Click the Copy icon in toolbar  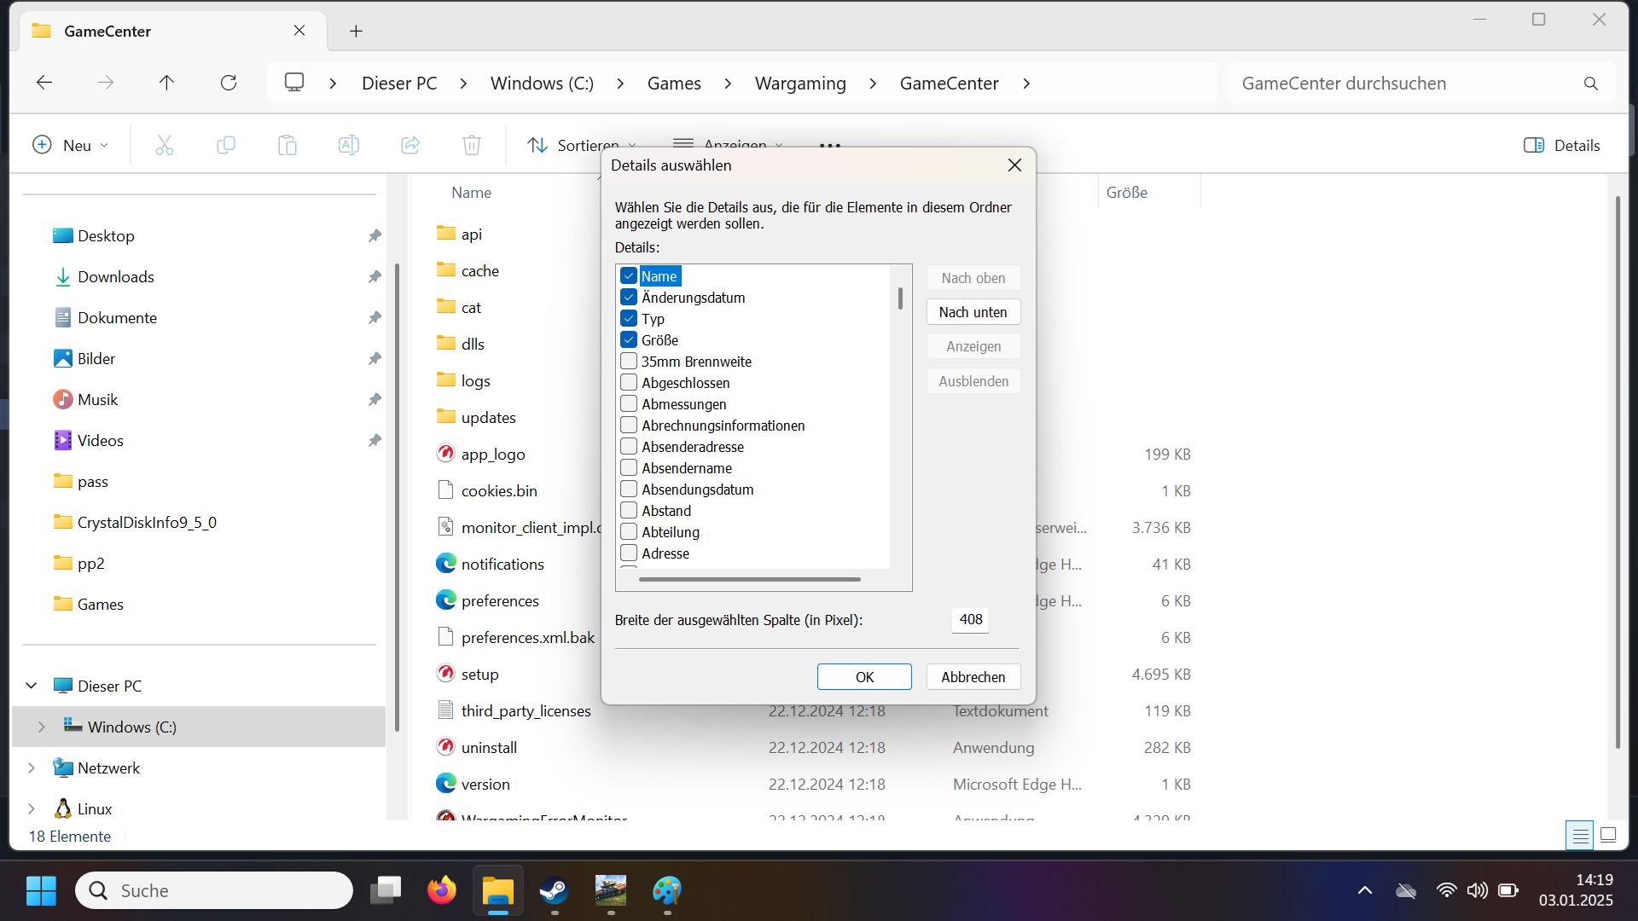(x=226, y=145)
